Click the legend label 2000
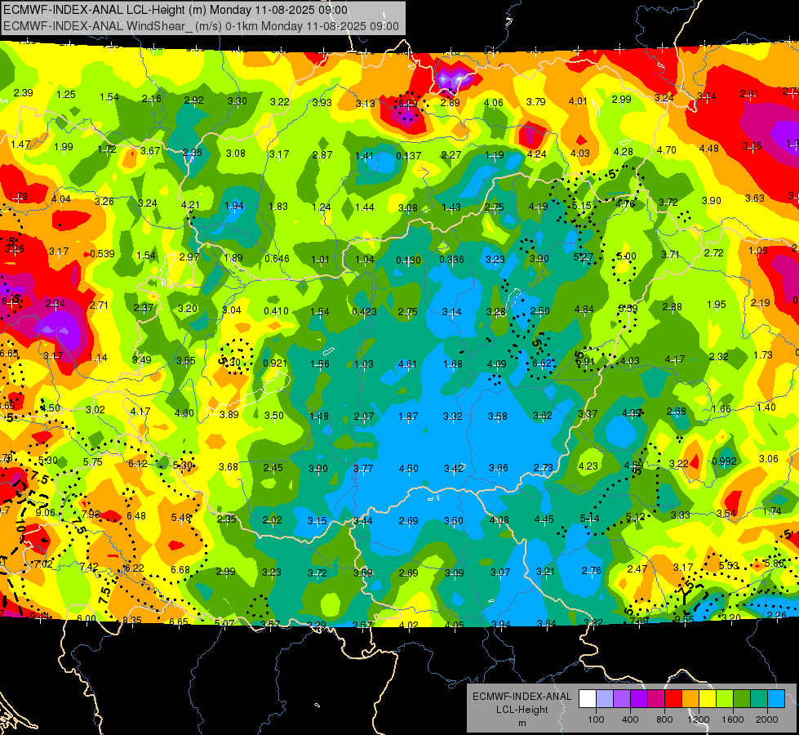Viewport: 799px width, 735px height. click(767, 719)
